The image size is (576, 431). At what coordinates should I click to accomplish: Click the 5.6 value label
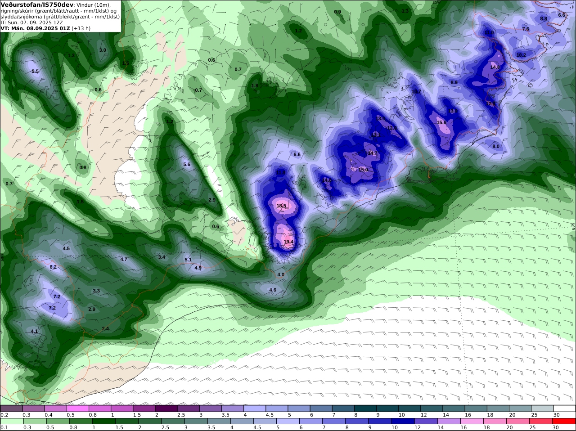[x=187, y=165]
